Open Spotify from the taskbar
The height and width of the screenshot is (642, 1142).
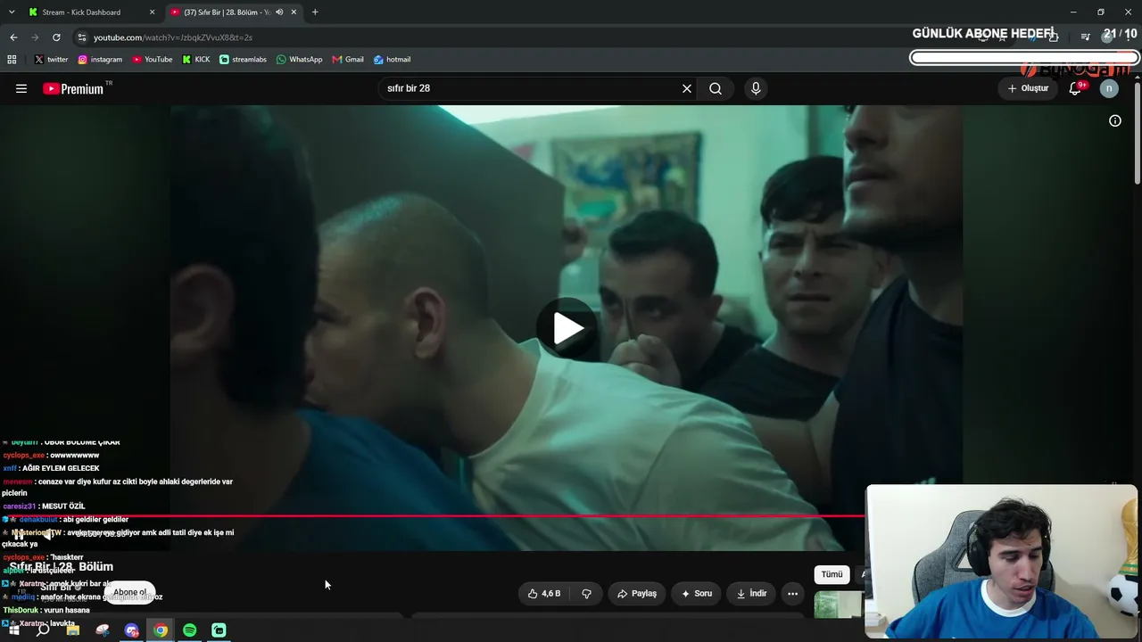tap(190, 630)
